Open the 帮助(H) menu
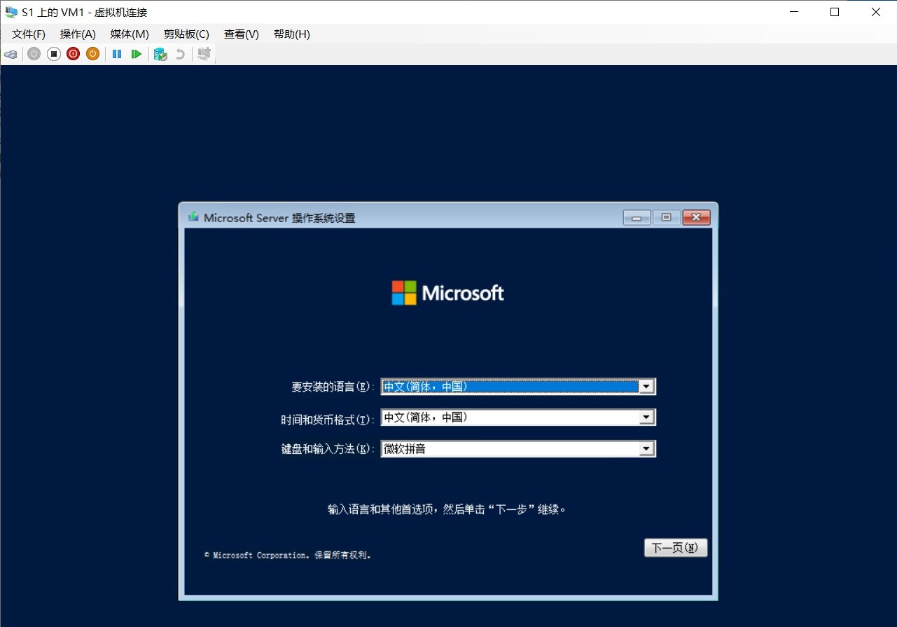This screenshot has width=897, height=627. [x=292, y=34]
